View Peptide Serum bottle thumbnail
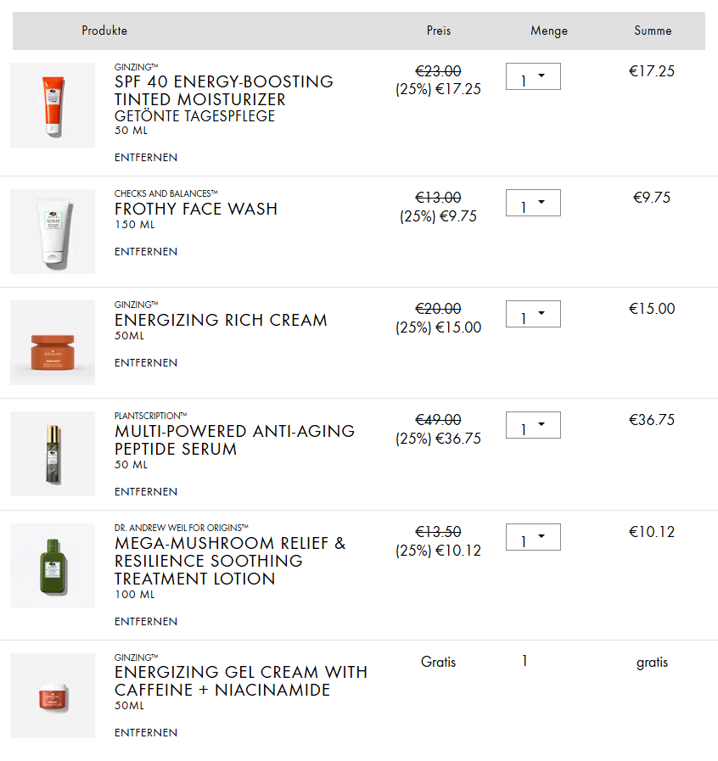Screen dimensions: 718x761 [53, 454]
